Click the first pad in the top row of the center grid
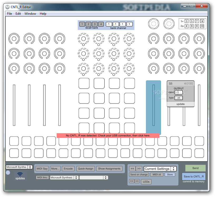Image resolution: width=215 pixels, height=197 pixels. coord(84,83)
